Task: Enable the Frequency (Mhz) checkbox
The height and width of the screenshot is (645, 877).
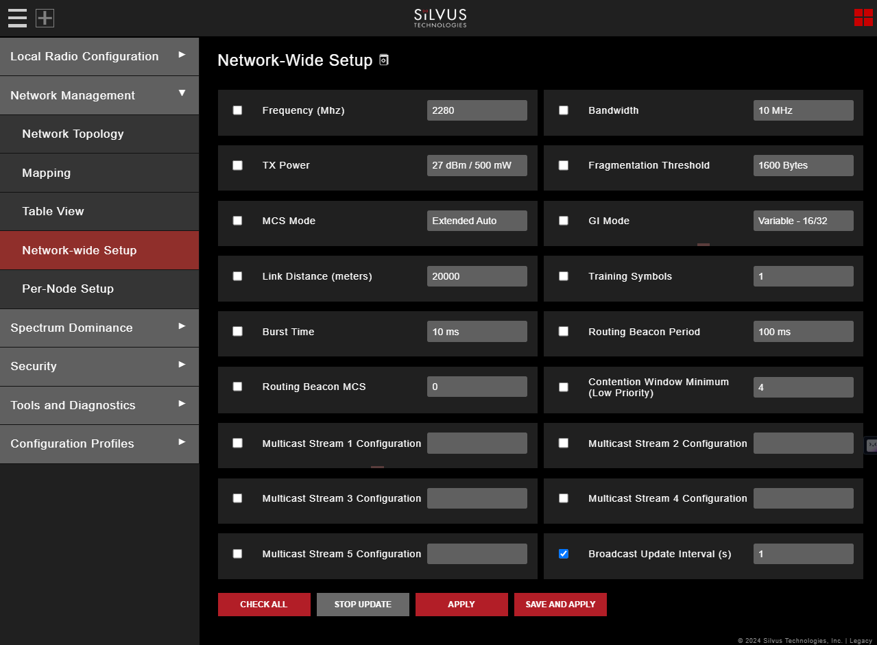Action: coord(237,110)
